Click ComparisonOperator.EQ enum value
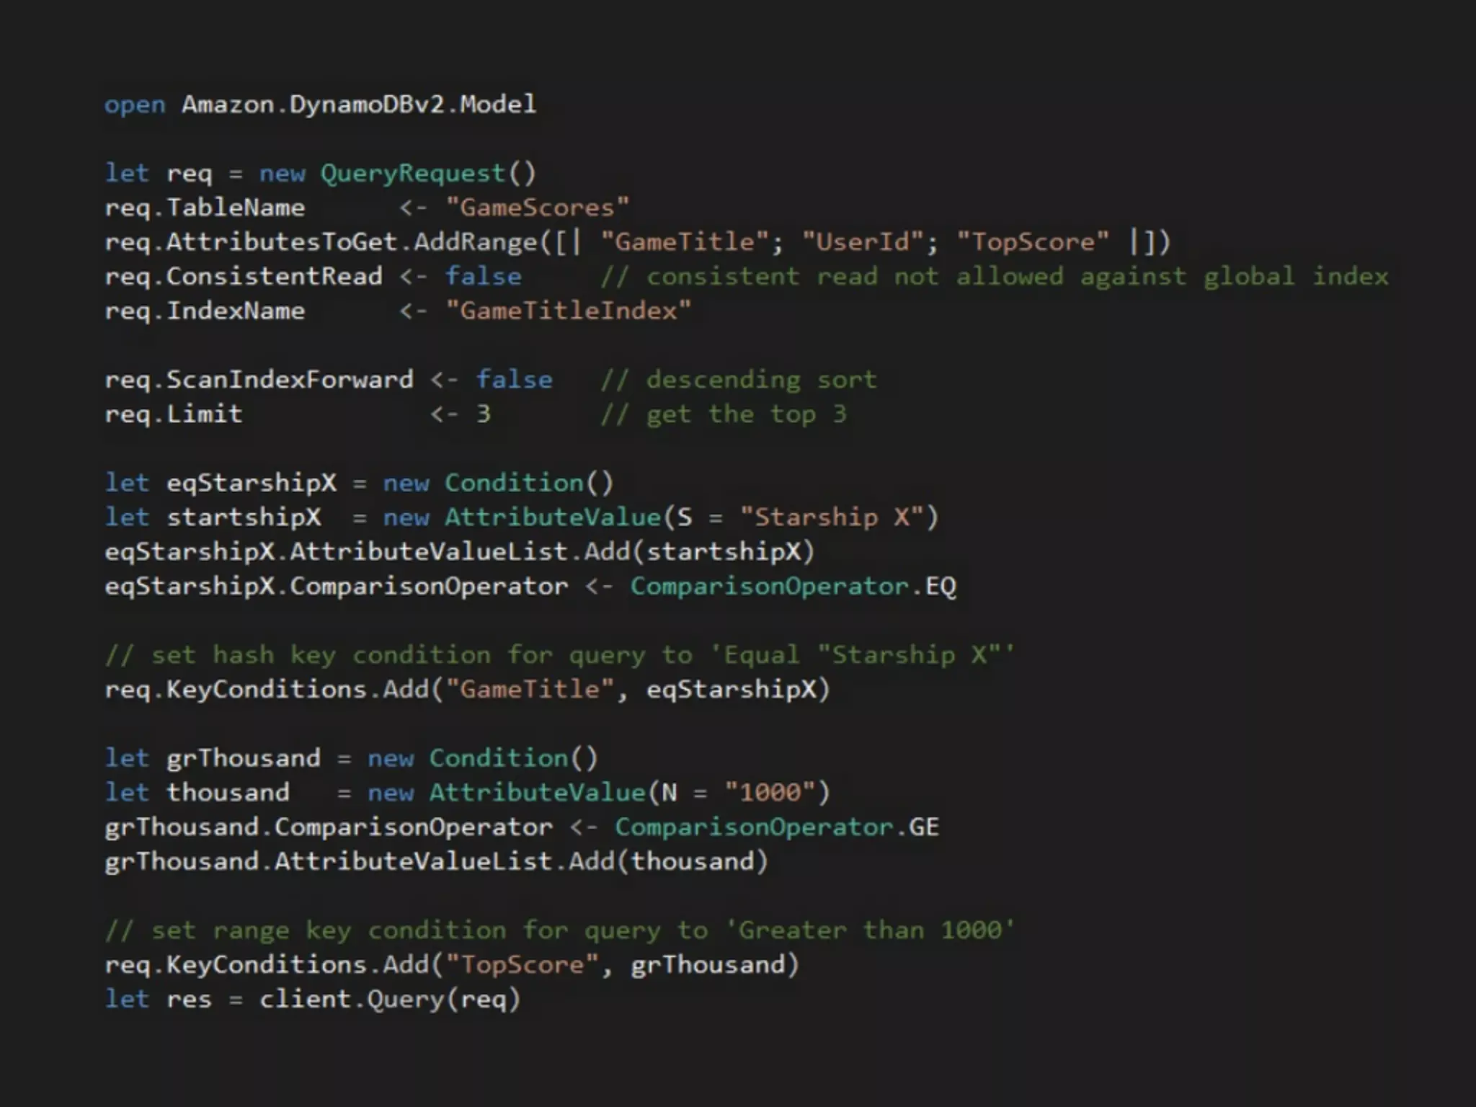 tap(793, 587)
